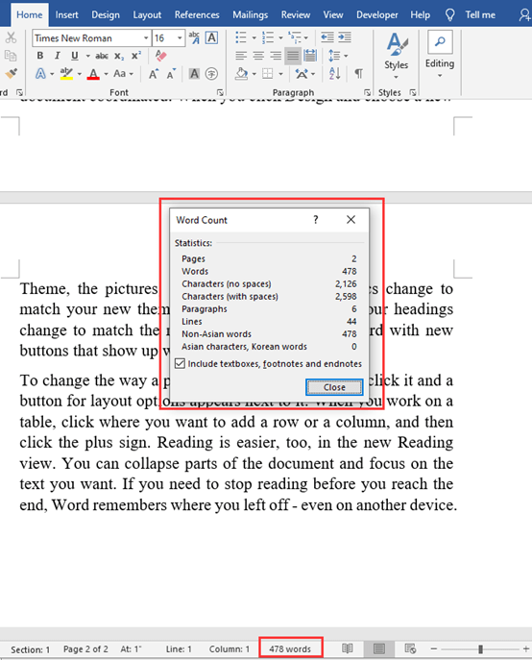Align text right
Screen dimensions: 532x660
tap(276, 56)
